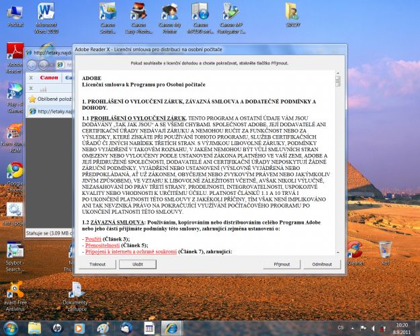Open Canon My Printer shortcut
Viewport: 420px width, 336px height.
(x=169, y=18)
